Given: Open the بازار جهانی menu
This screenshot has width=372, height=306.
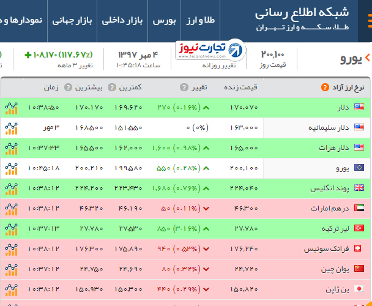Looking at the screenshot, I should pos(72,21).
